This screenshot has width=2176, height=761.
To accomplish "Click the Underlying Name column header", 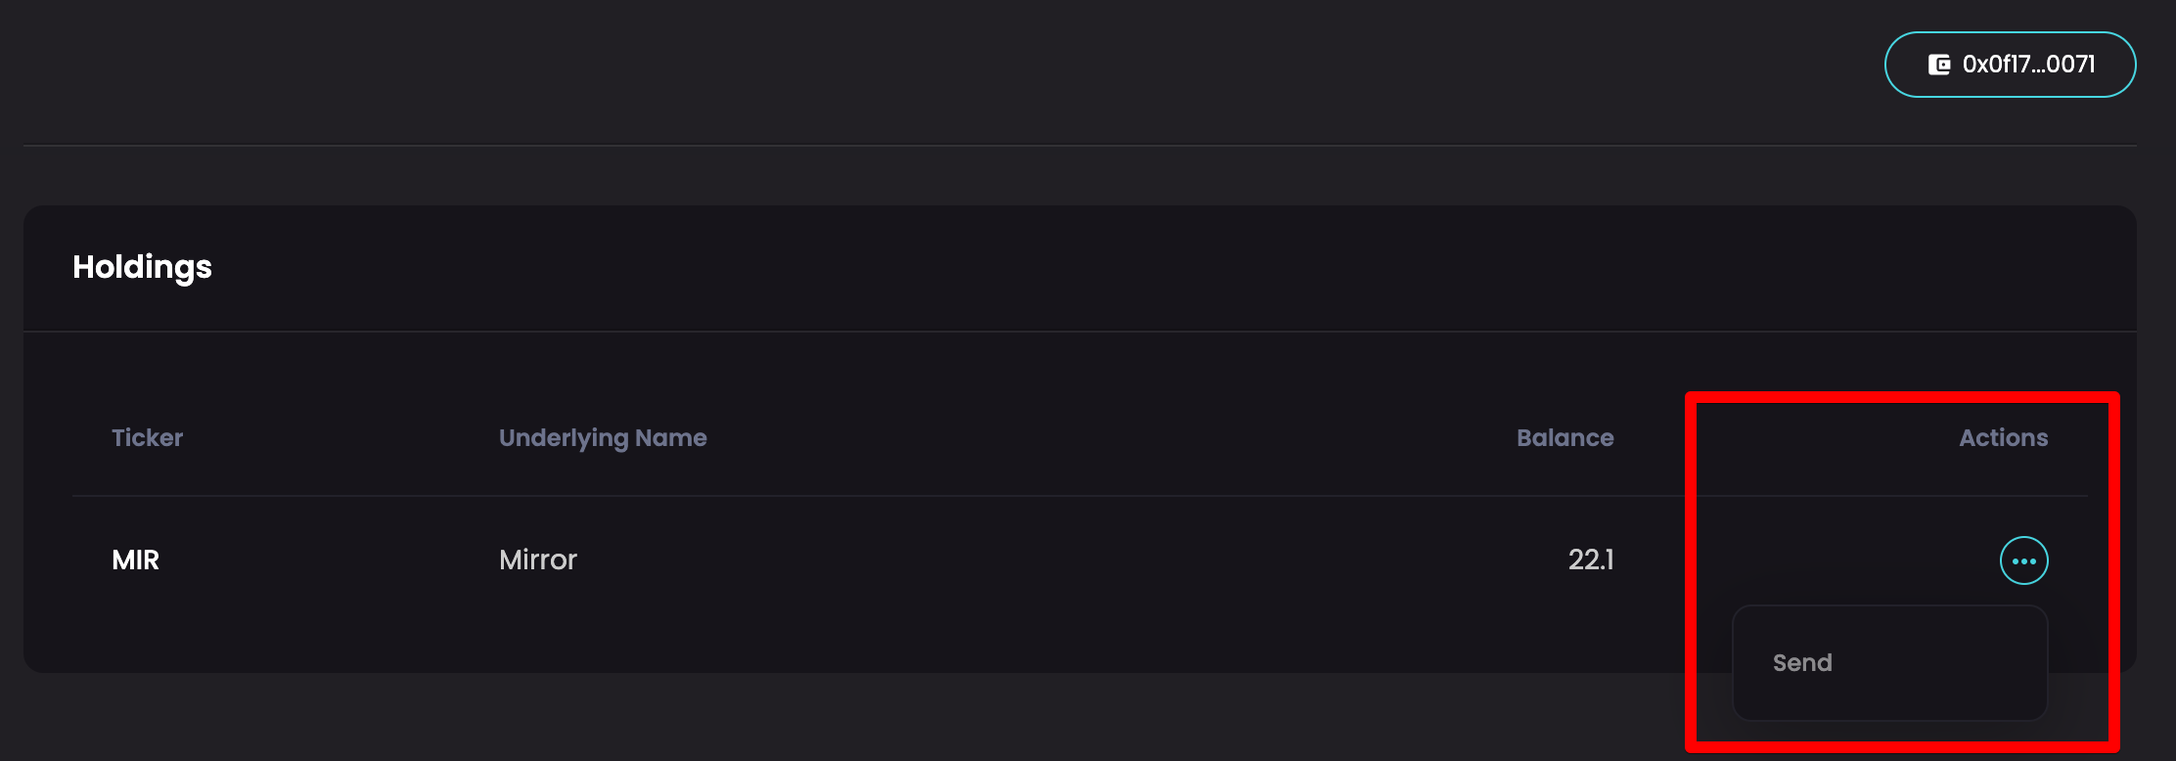I will (603, 437).
